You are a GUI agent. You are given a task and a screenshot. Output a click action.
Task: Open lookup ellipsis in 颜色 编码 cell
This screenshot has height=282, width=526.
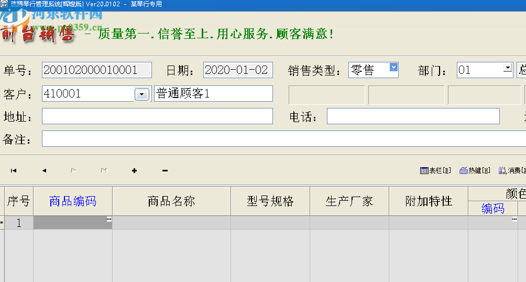pos(514,219)
